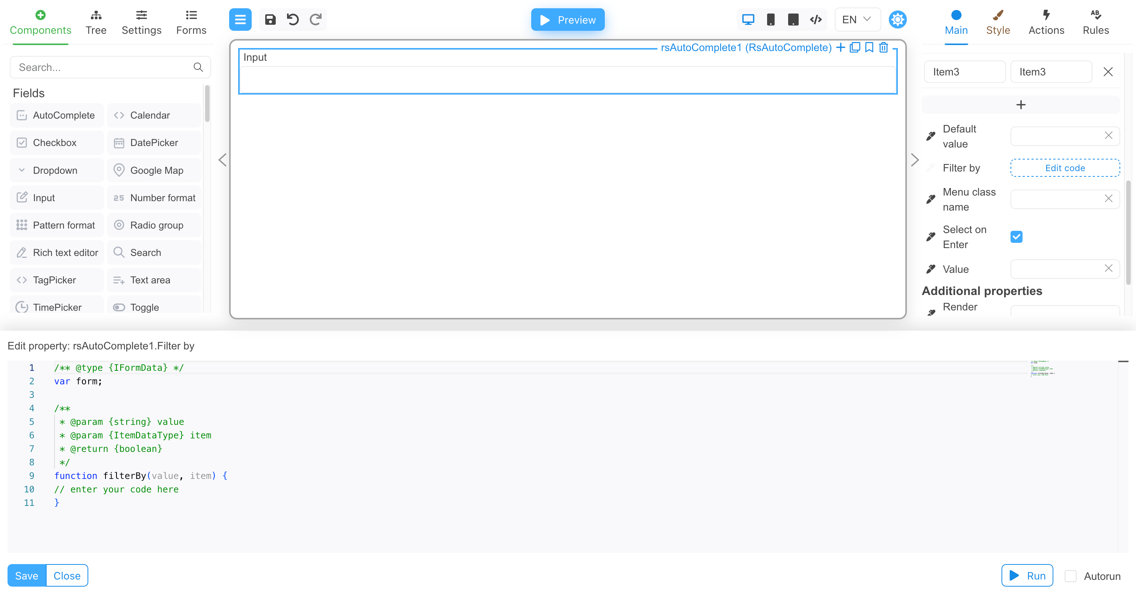Uncheck the Select on Enter checkbox
Screen dimensions: 1136x602
(1017, 237)
